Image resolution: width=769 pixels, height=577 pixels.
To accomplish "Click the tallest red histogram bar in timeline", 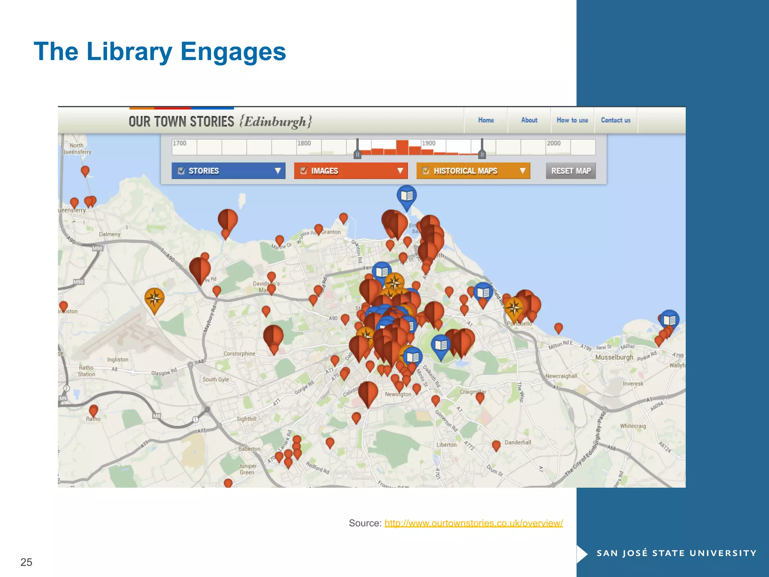I will (x=402, y=147).
